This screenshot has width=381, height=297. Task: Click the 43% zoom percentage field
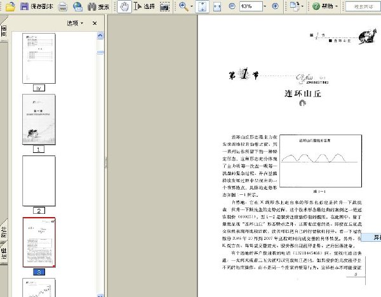coord(251,6)
